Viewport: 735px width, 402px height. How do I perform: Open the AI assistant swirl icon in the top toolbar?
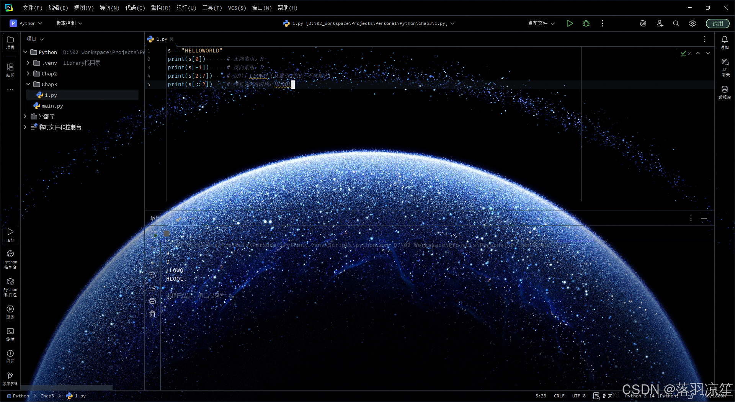coord(643,23)
